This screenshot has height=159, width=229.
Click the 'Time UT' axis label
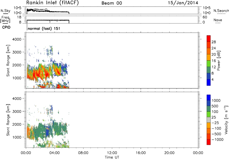(x=112, y=157)
